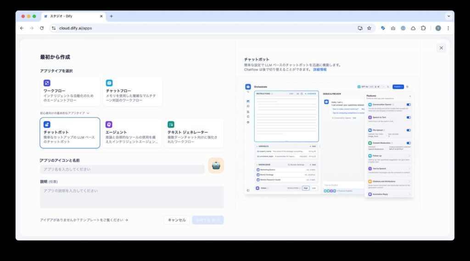Click the テキスト ジェネレーター card icon
Image resolution: width=470 pixels, height=261 pixels.
click(x=171, y=125)
